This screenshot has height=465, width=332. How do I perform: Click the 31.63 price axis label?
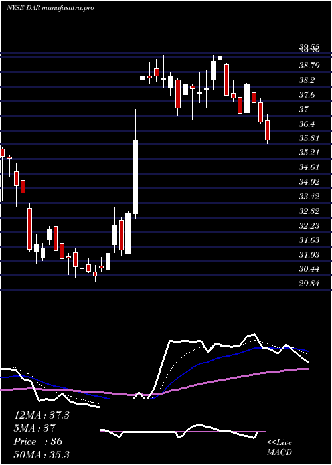point(309,240)
